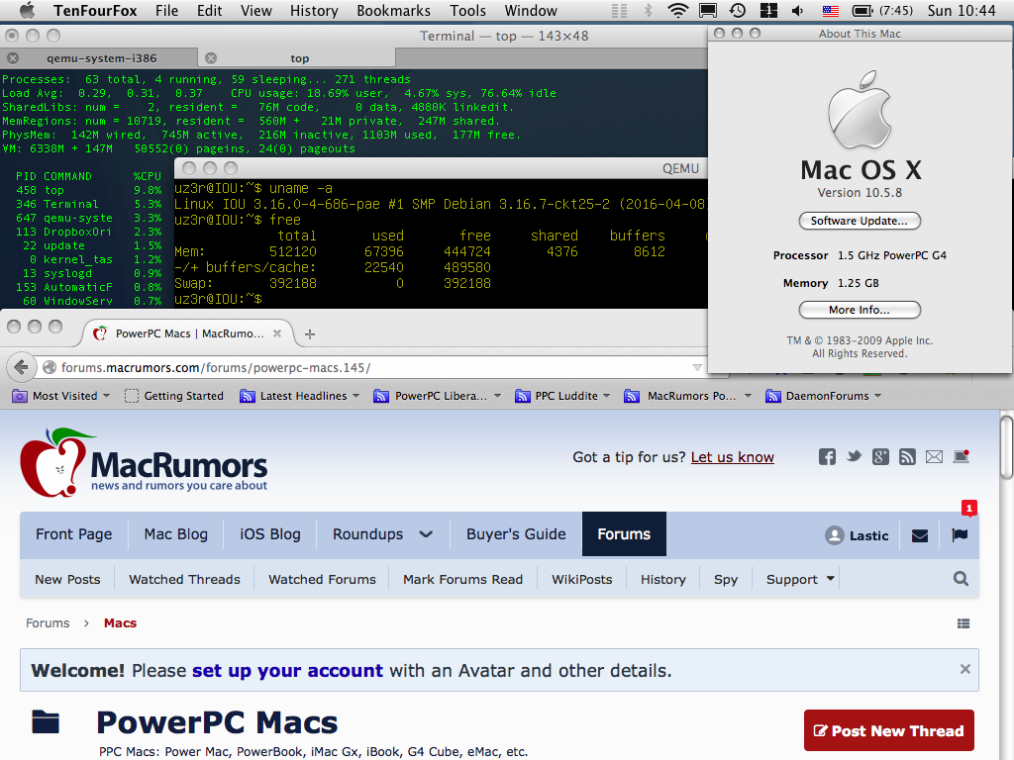Click the RSS feed icon in header
1014x760 pixels.
907,457
